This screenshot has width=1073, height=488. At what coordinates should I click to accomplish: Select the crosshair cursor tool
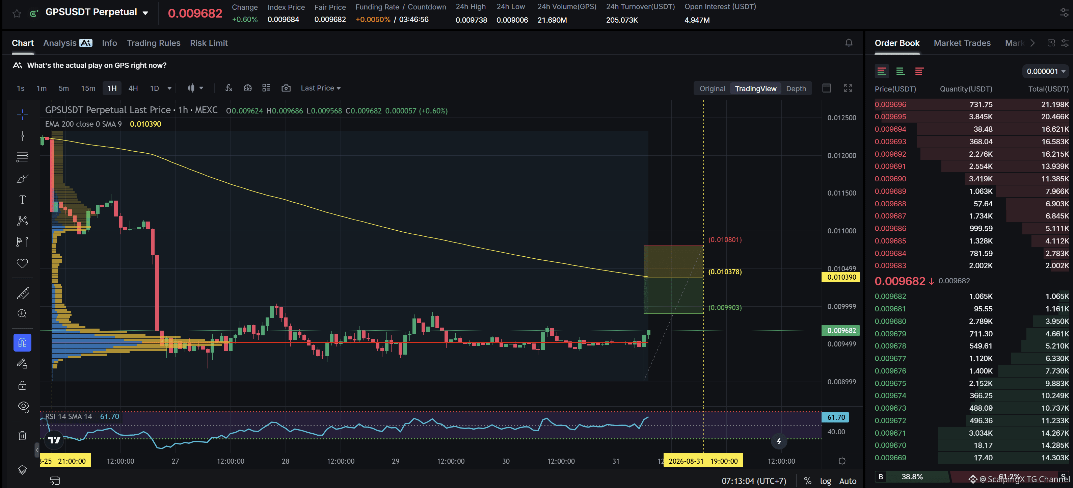[x=23, y=114]
